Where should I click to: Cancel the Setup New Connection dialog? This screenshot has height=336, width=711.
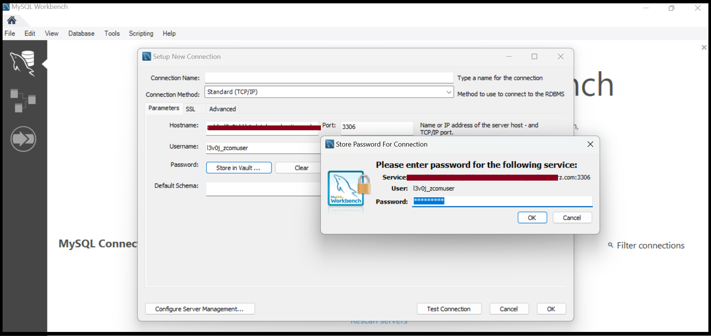click(x=509, y=309)
